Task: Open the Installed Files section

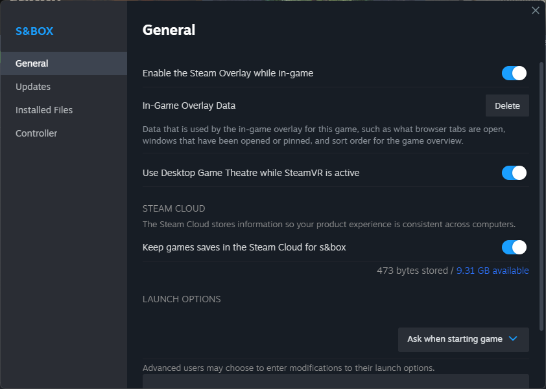Action: pos(44,110)
